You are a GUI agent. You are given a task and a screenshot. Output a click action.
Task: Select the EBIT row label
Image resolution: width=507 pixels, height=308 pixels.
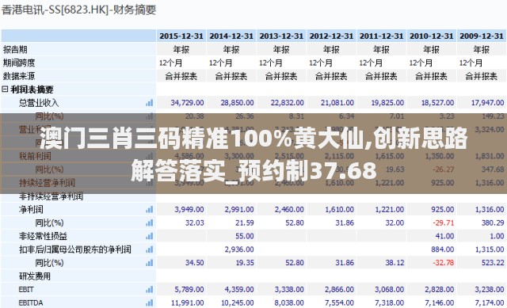click(26, 290)
